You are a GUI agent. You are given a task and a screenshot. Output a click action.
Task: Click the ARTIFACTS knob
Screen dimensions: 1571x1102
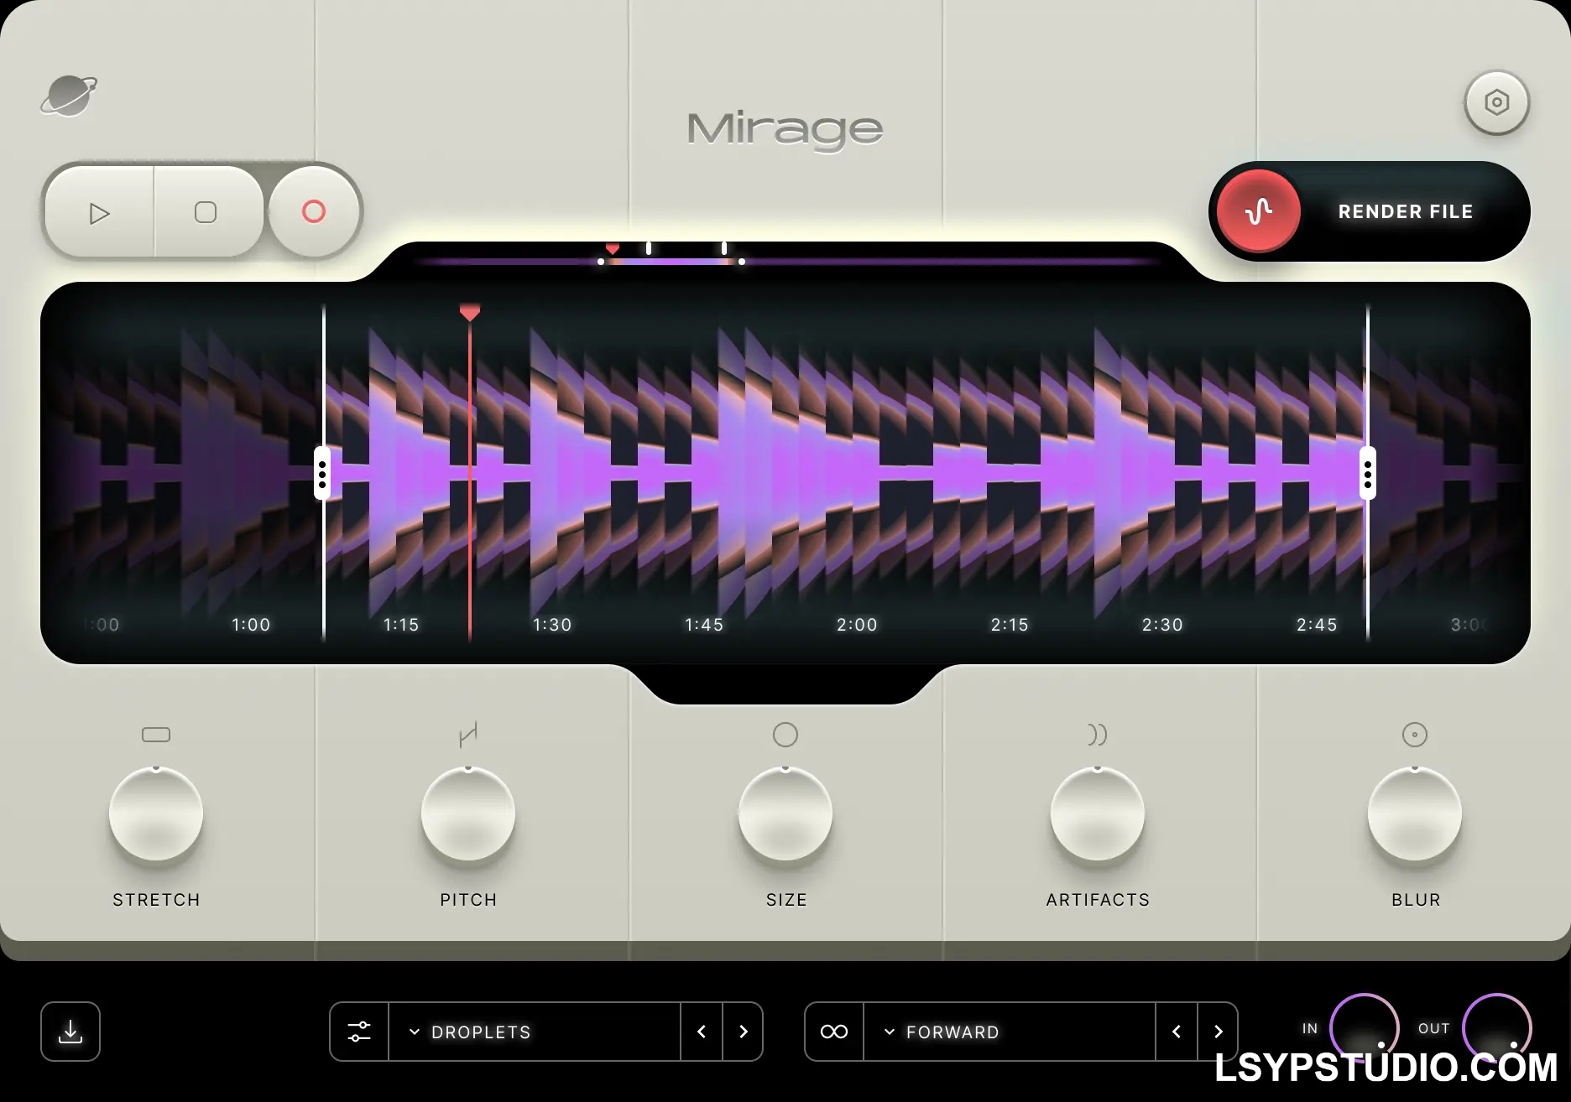click(1098, 814)
